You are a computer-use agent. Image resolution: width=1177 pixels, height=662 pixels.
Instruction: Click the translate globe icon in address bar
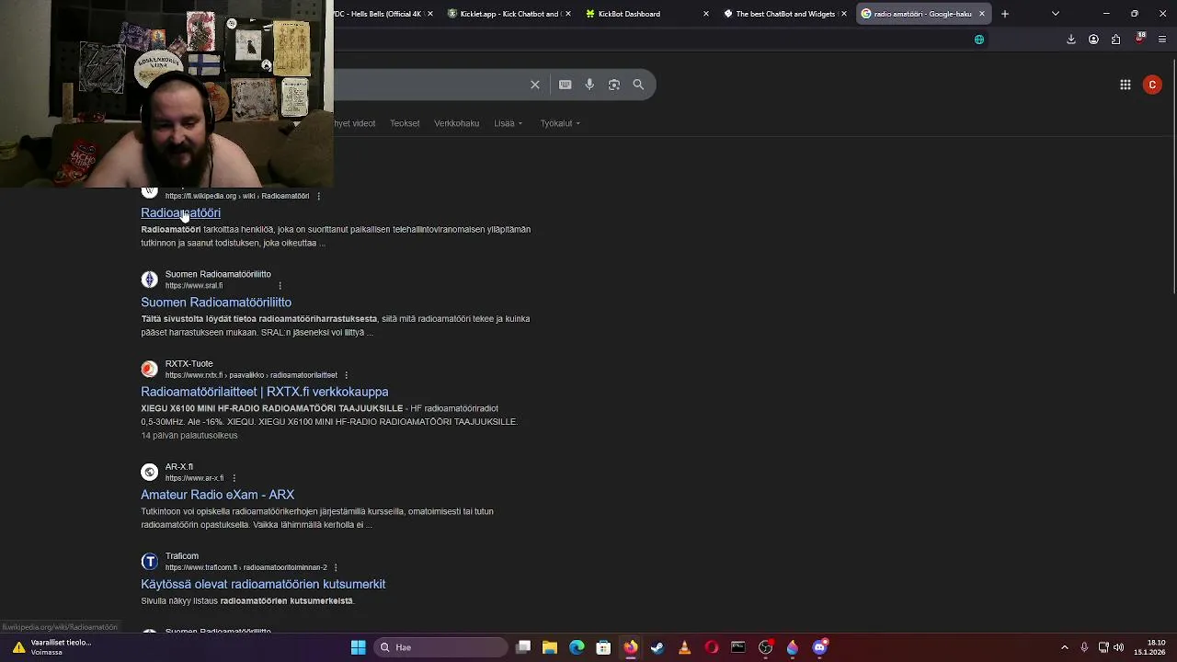(979, 40)
